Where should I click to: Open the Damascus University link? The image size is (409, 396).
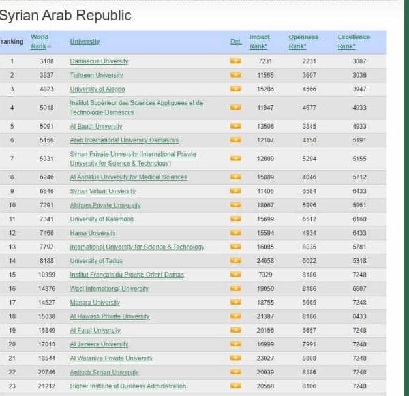[99, 61]
